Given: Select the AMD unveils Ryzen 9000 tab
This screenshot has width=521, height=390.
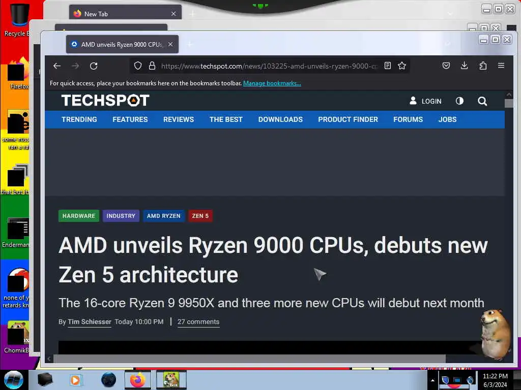Looking at the screenshot, I should (122, 45).
